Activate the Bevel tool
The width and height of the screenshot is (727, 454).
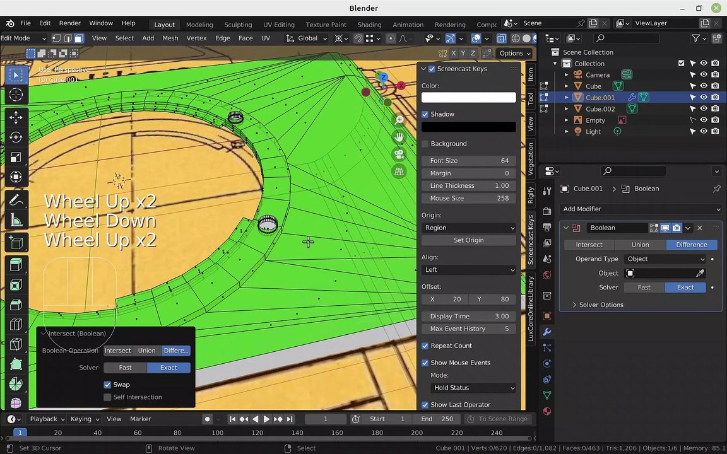tap(16, 305)
